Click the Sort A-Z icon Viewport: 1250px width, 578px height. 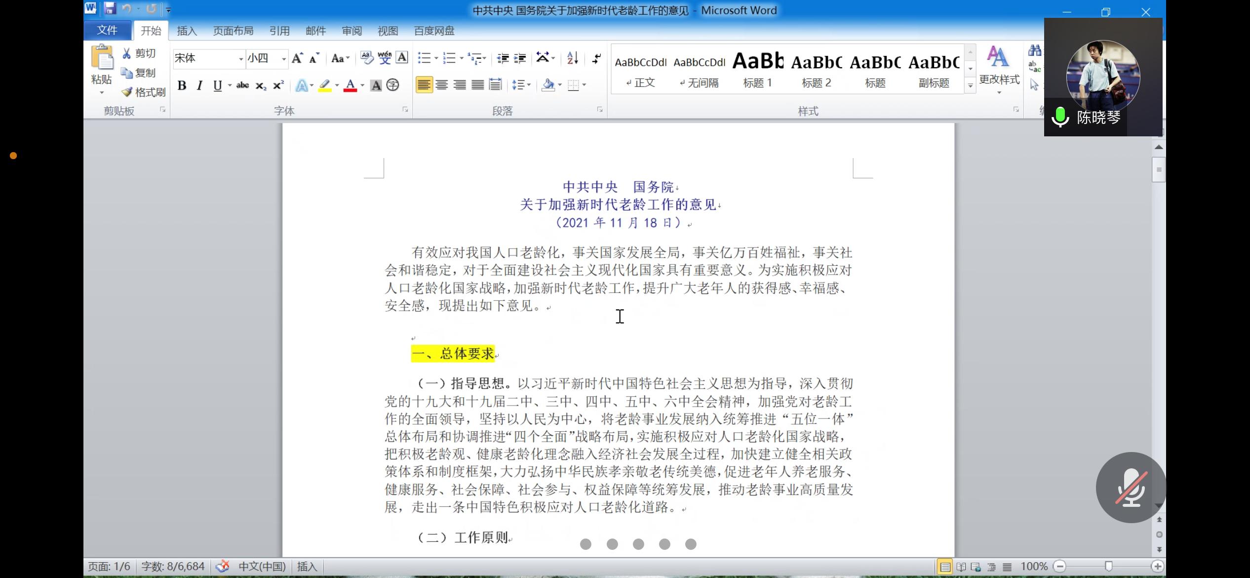pyautogui.click(x=572, y=58)
